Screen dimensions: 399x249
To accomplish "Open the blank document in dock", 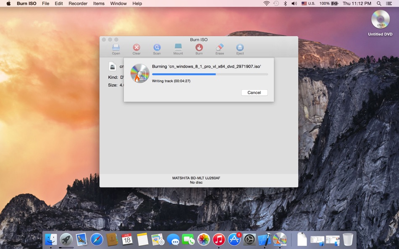I will [302, 239].
